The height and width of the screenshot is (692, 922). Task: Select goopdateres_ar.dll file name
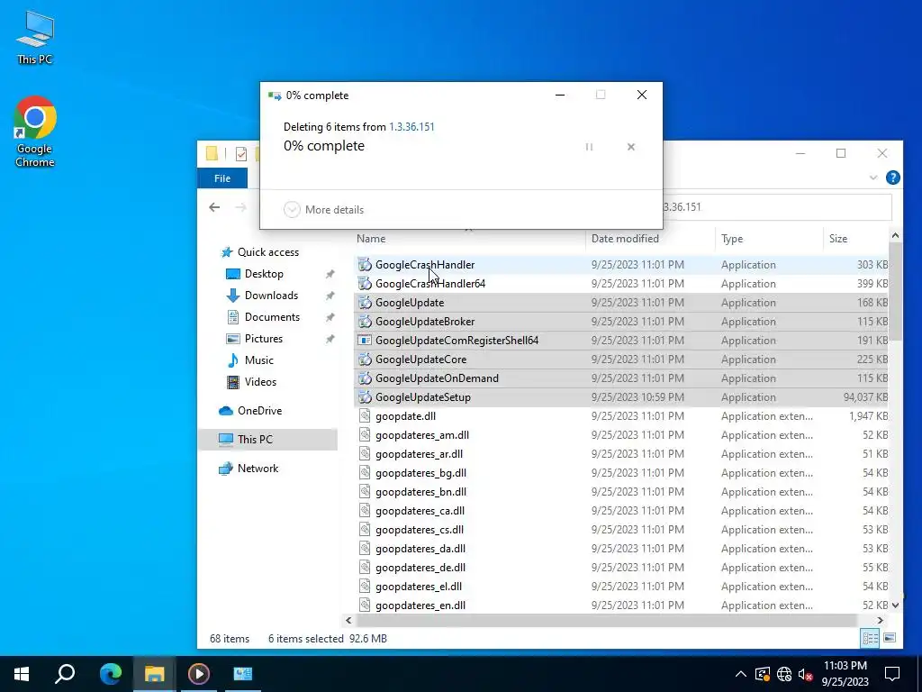click(420, 454)
